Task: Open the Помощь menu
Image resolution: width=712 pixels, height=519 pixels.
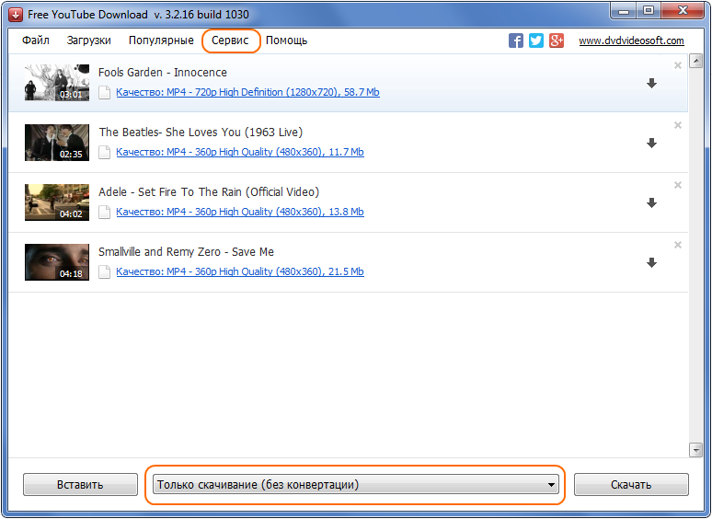Action: click(286, 40)
